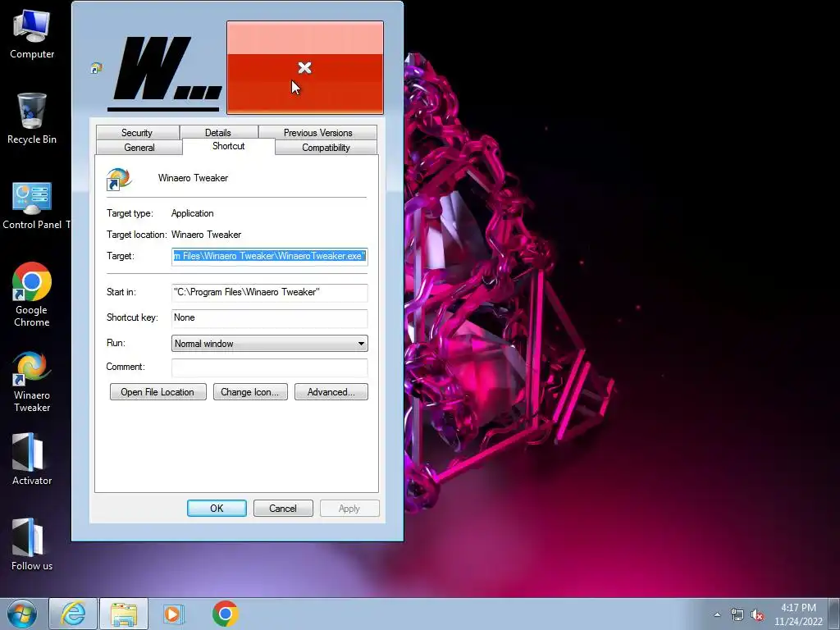The image size is (840, 630).
Task: Open the Windows Start orb
Action: pos(22,614)
